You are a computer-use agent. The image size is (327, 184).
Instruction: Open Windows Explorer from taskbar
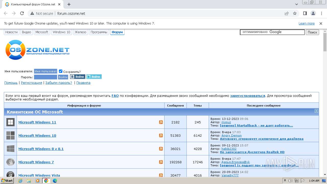coord(29,181)
